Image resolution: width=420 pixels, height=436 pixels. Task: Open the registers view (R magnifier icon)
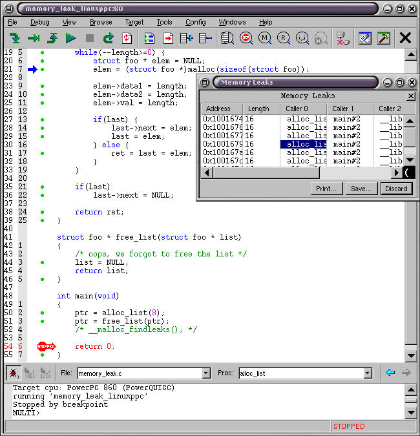click(x=284, y=38)
